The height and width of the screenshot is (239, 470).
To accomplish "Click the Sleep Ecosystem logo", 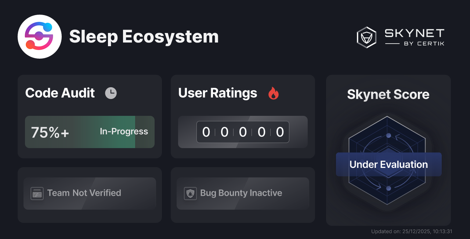I will coord(40,36).
